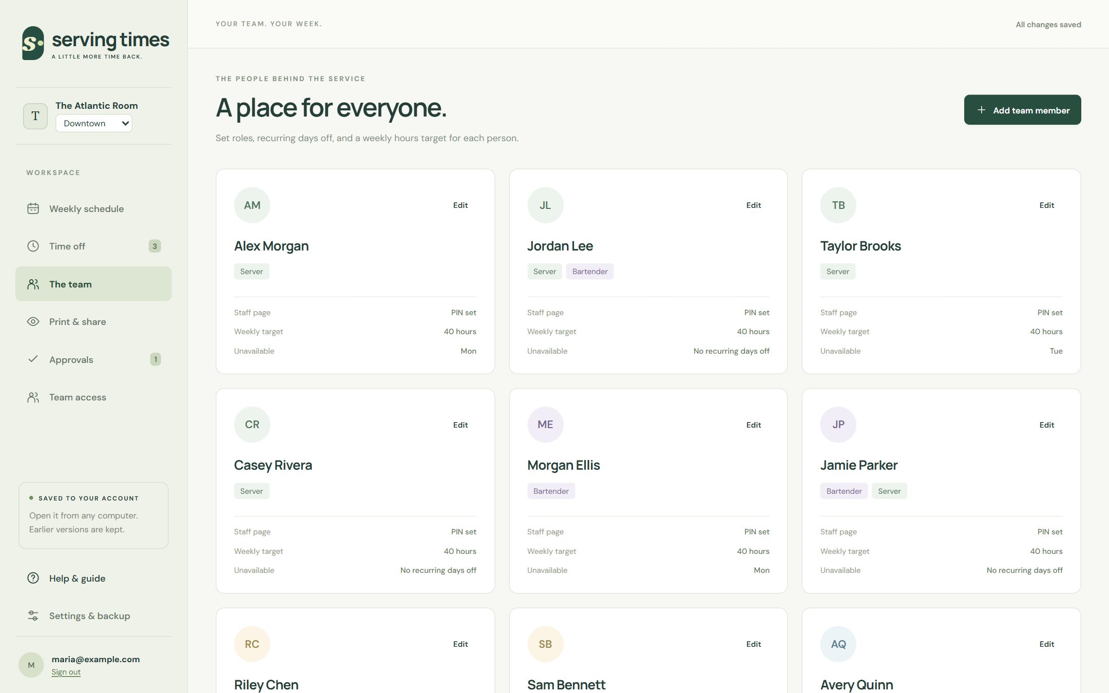Click the "Tue" unavailable value
1109x693 pixels.
[x=1056, y=351]
